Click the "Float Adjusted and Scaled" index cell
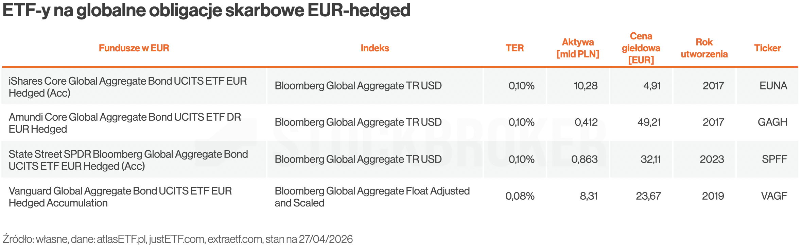 [372, 197]
